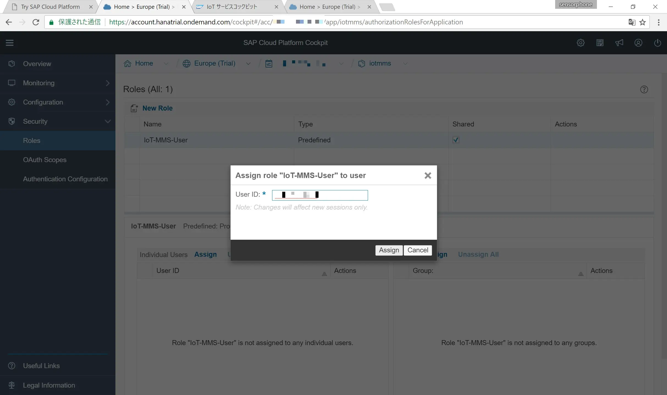The width and height of the screenshot is (667, 395).
Task: Click the Home house icon in the breadcrumb
Action: [x=128, y=64]
